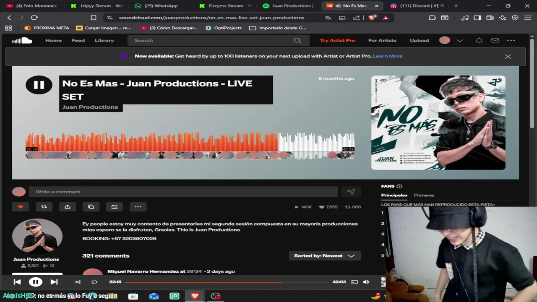Share the track with the share icon
Screen dimensions: 537x302
tap(68, 207)
